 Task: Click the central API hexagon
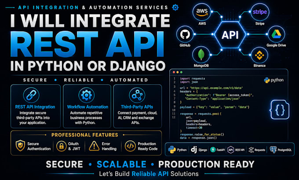tap(230, 35)
